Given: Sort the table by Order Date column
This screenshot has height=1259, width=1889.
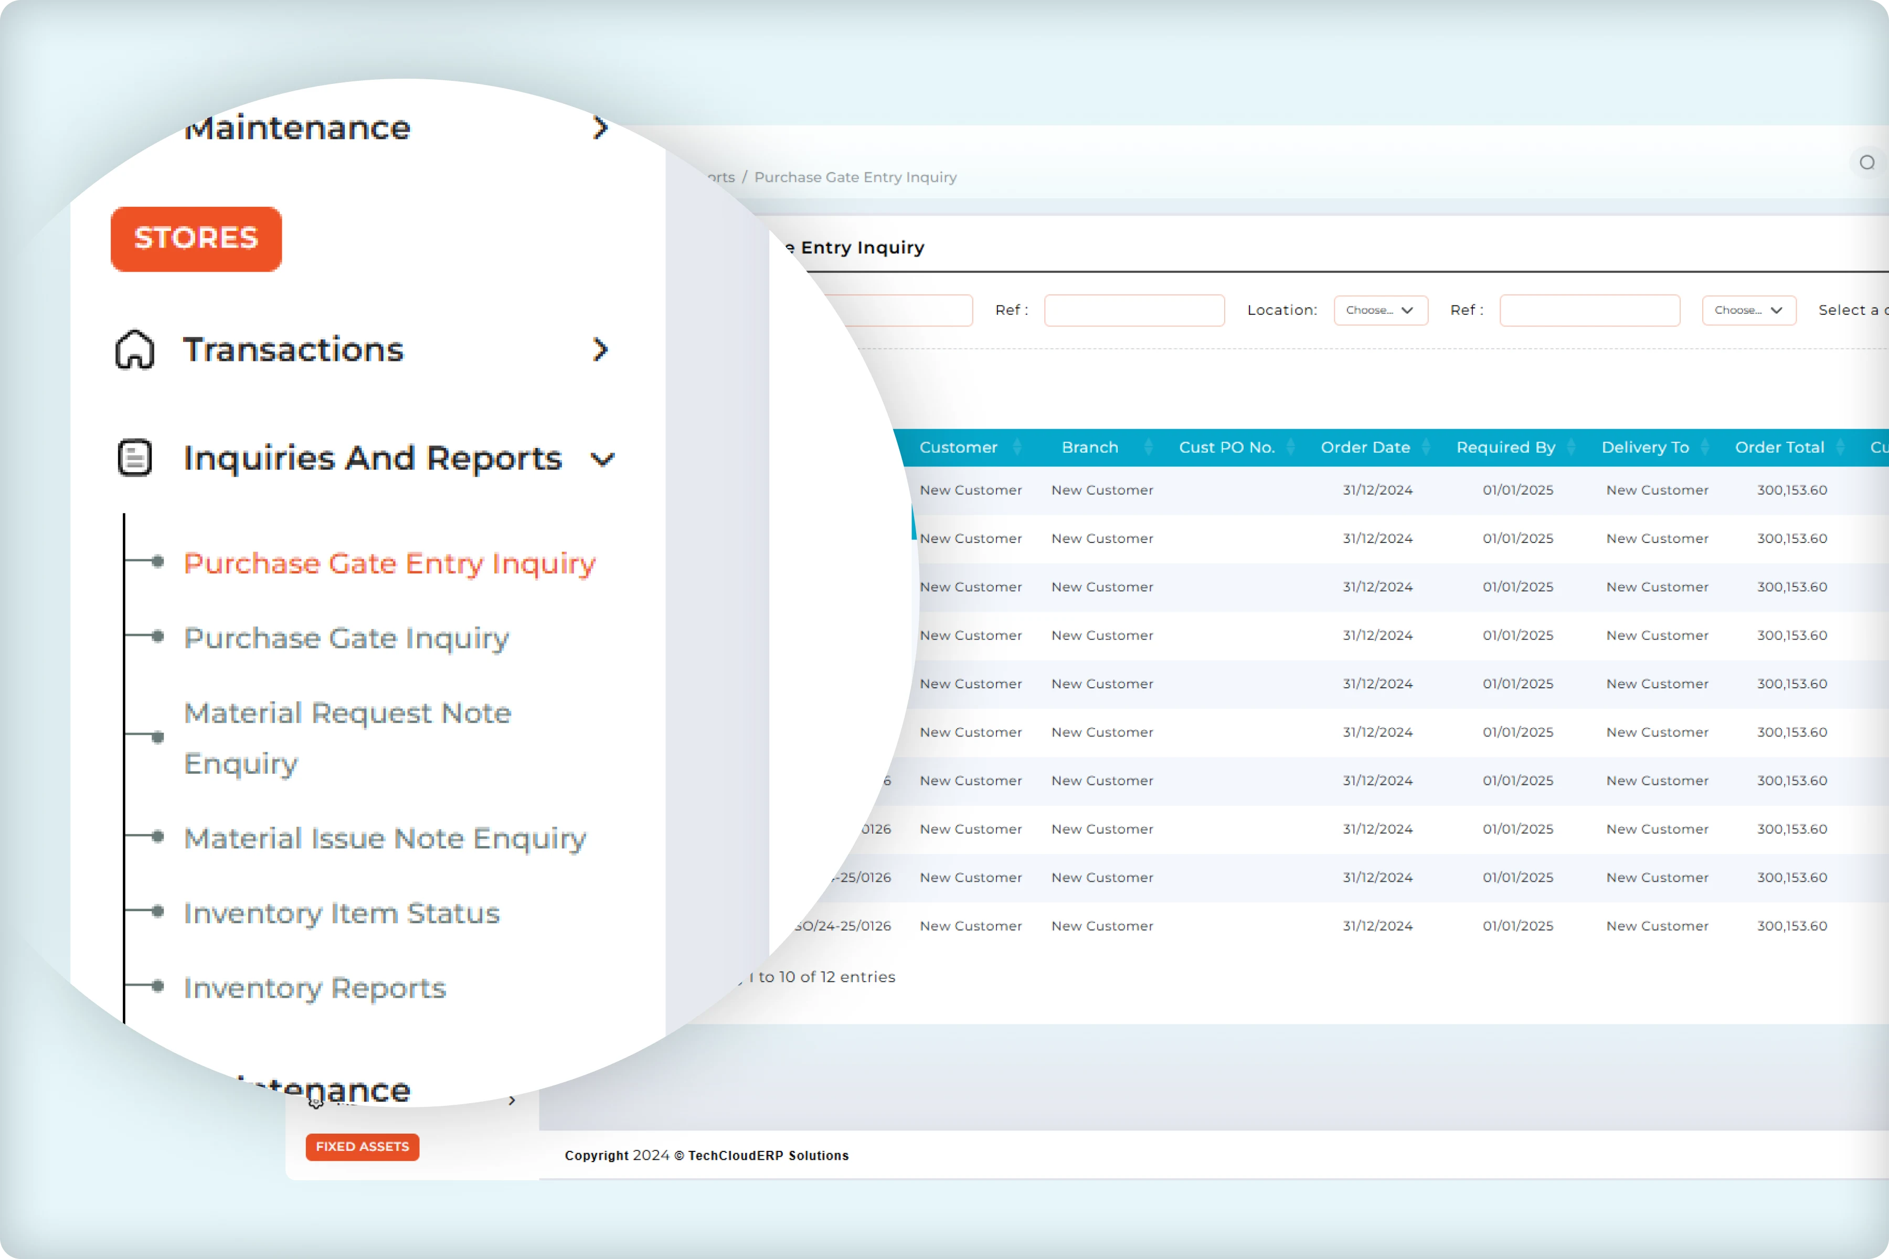Looking at the screenshot, I should pos(1365,447).
